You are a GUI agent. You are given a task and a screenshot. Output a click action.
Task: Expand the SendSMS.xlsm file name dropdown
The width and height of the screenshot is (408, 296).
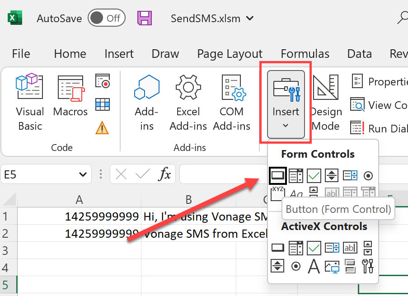tap(250, 18)
